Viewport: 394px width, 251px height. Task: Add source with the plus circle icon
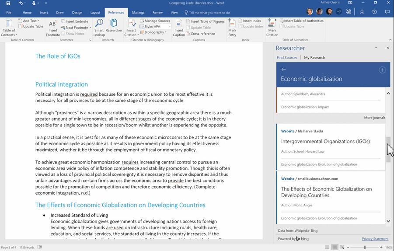click(382, 70)
